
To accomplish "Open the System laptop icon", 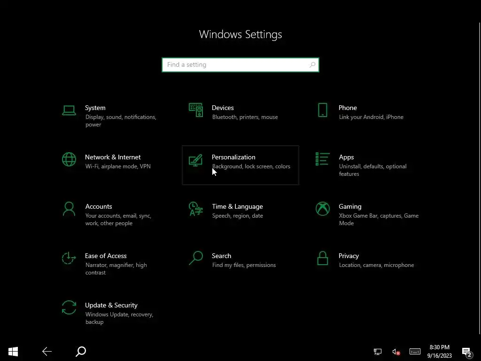I will 69,110.
